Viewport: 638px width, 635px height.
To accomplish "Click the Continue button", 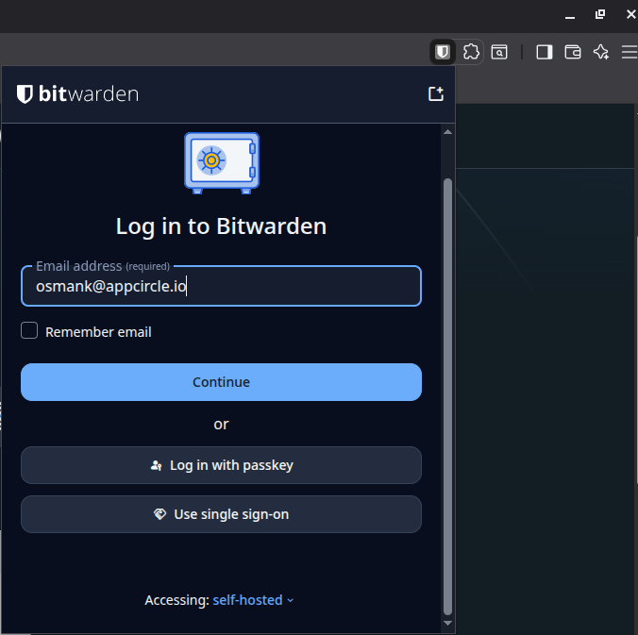I will pos(221,382).
